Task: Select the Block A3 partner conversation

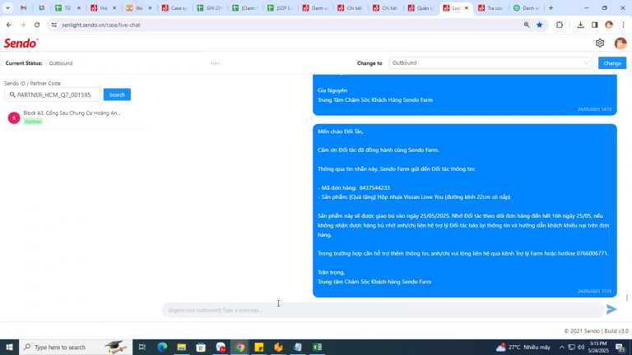Action: pos(76,118)
